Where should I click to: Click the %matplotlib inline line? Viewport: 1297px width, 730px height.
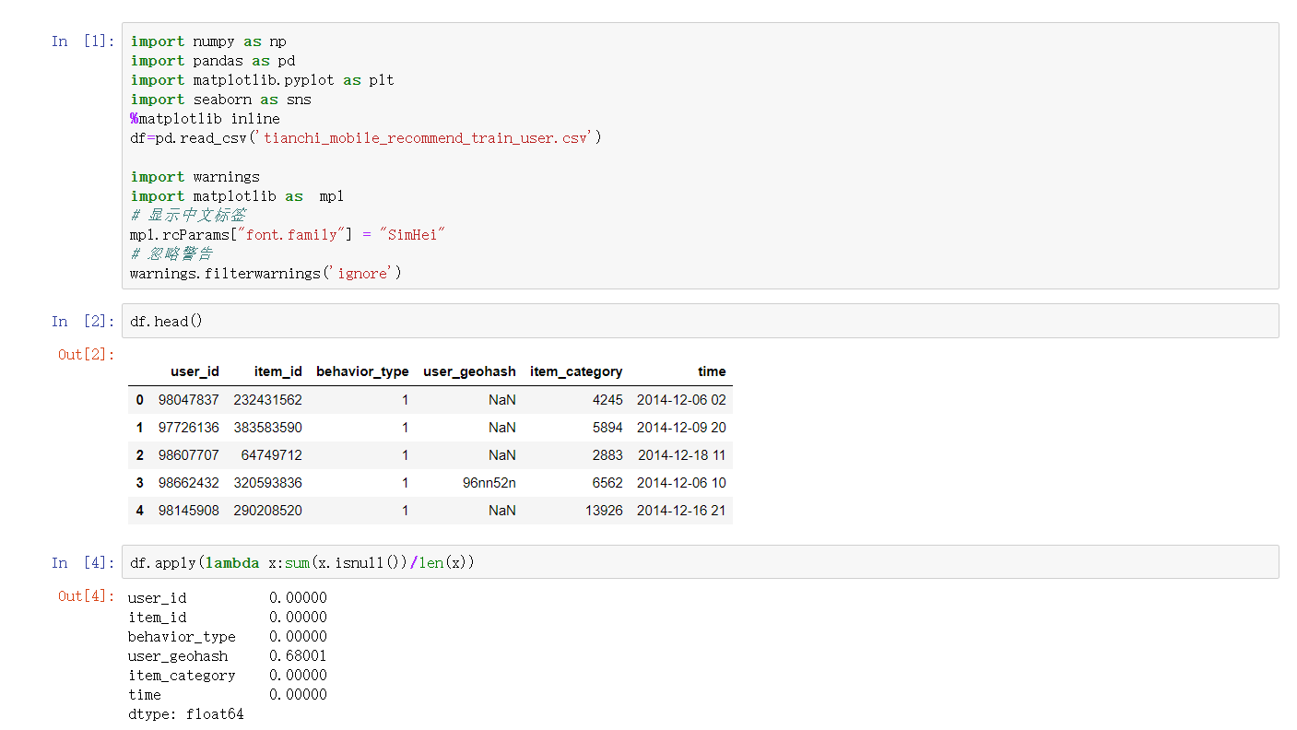click(205, 119)
